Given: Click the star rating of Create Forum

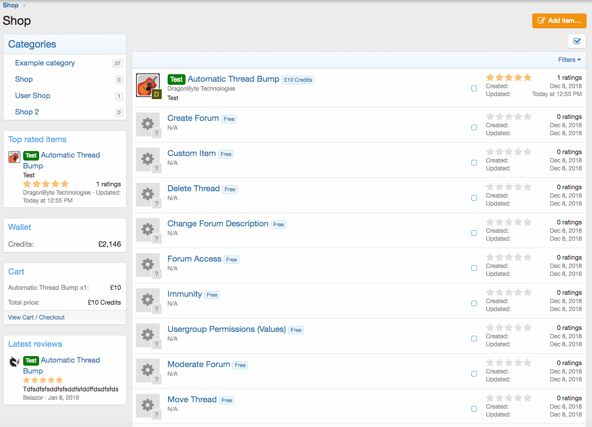Looking at the screenshot, I should (508, 117).
